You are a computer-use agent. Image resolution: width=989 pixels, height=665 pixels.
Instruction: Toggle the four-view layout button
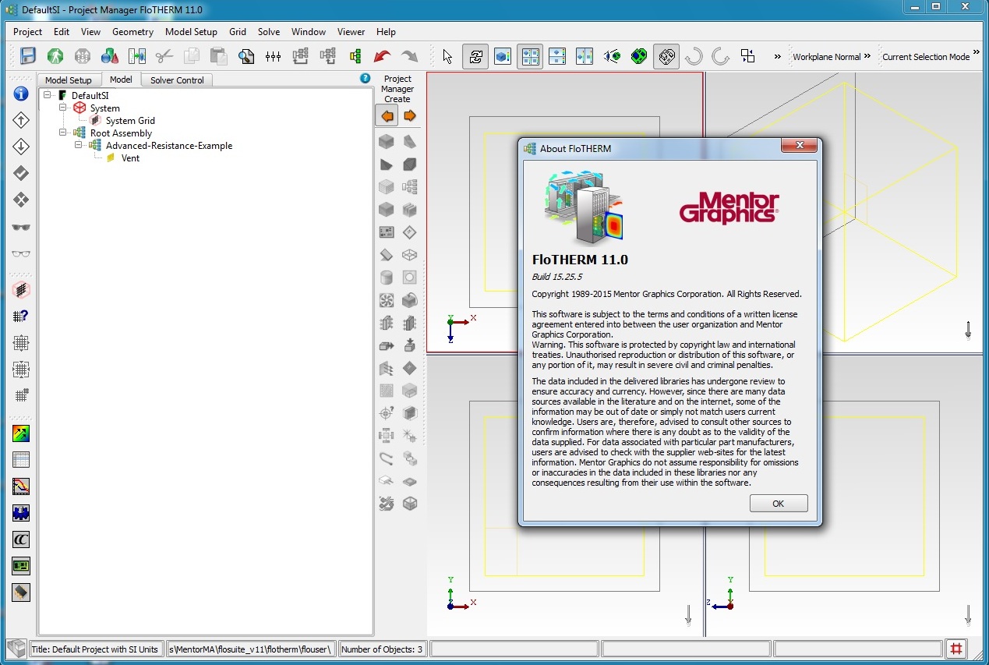point(530,56)
